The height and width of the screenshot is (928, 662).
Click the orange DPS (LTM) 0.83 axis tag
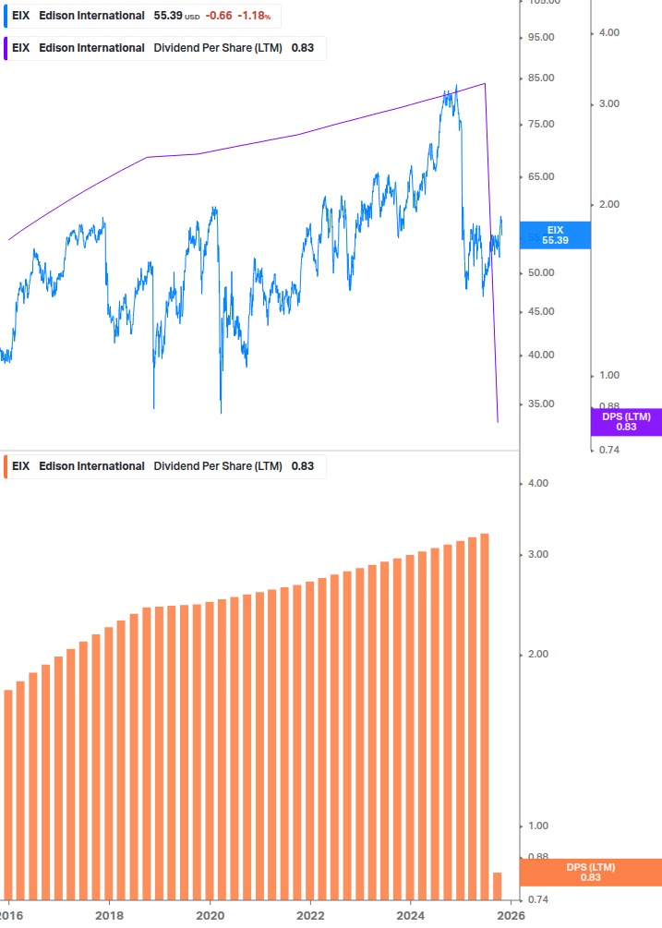click(590, 873)
